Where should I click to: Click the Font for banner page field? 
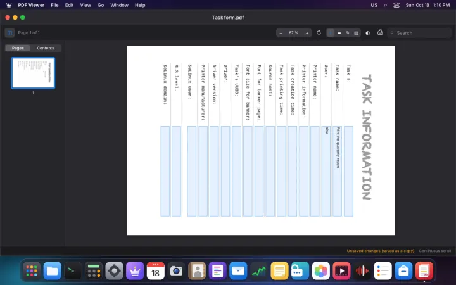tap(259, 171)
